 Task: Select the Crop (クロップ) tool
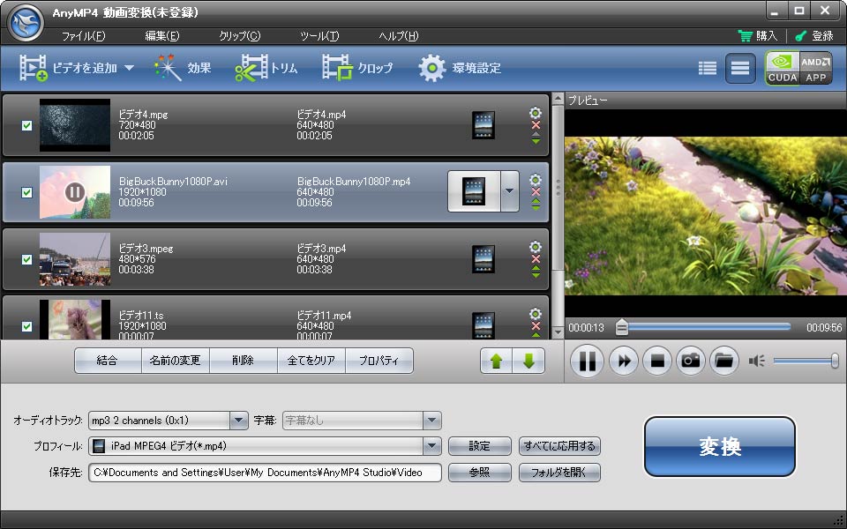tap(337, 68)
